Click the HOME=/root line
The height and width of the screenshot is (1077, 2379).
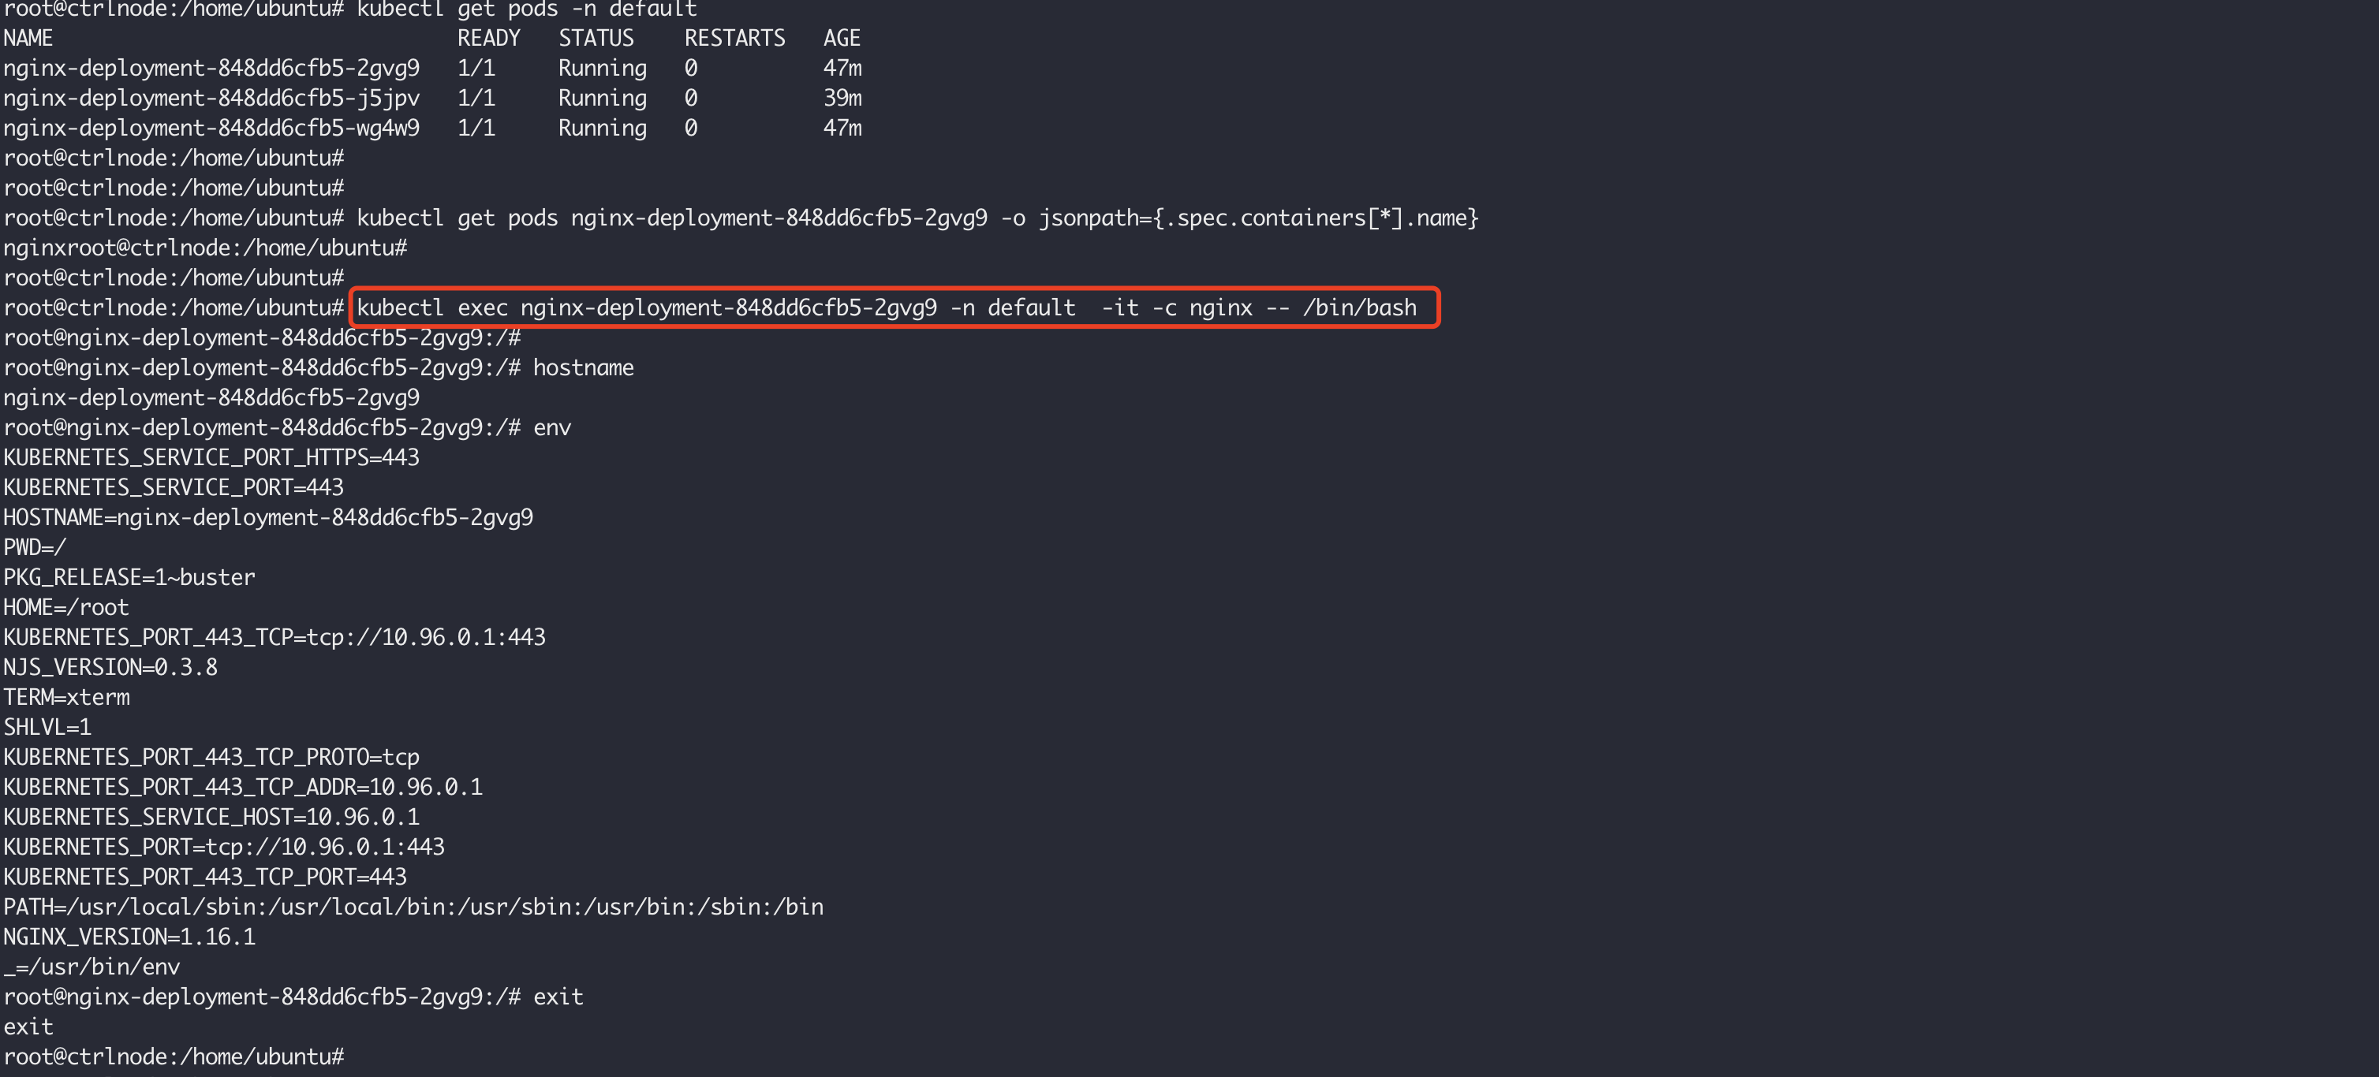pos(66,607)
